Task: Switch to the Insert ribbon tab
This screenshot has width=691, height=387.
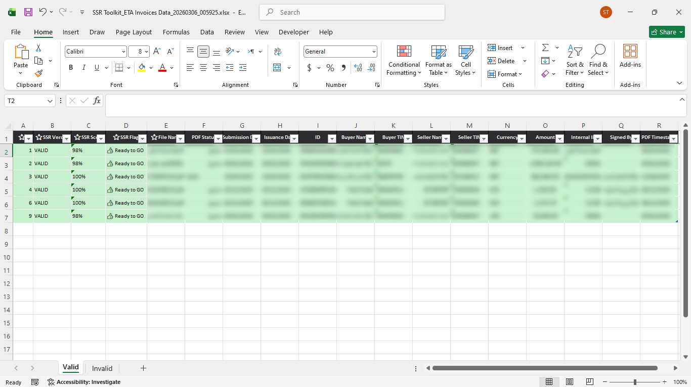Action: coord(71,32)
